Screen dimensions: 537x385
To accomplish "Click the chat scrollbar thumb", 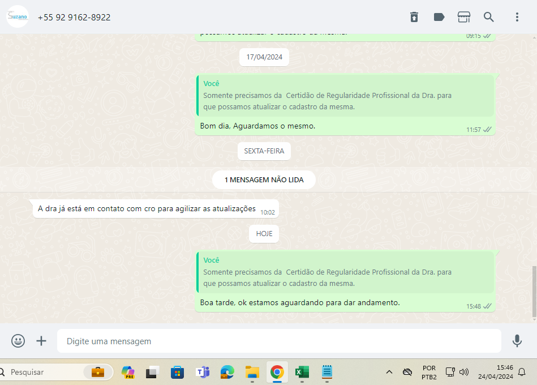I will pos(534,291).
